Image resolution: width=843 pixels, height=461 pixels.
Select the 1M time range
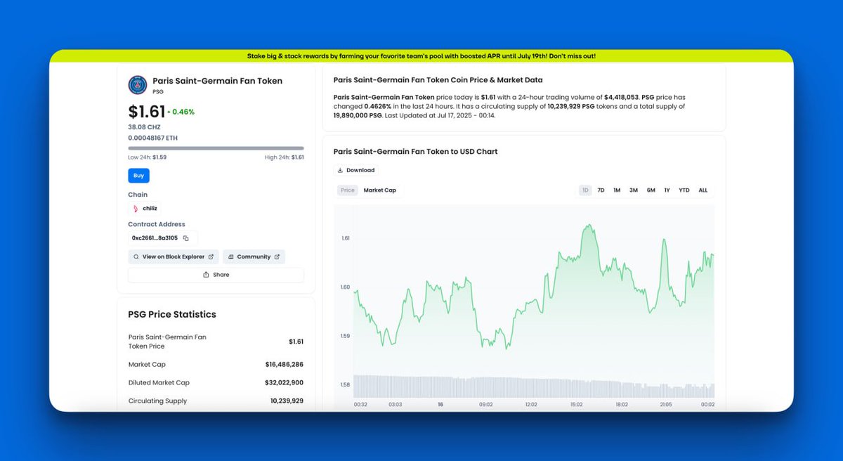click(x=617, y=190)
